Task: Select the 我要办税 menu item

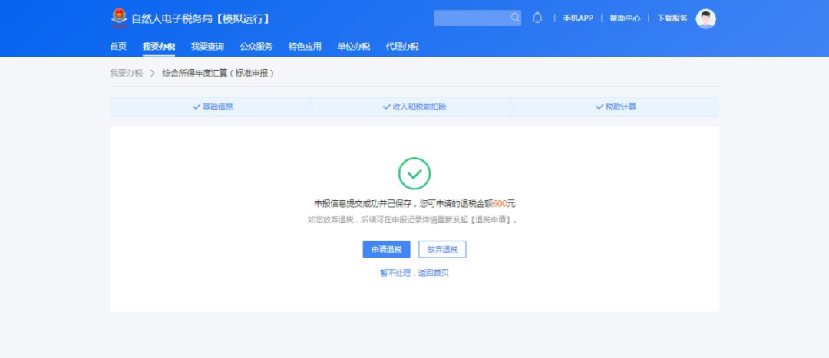Action: coord(159,47)
